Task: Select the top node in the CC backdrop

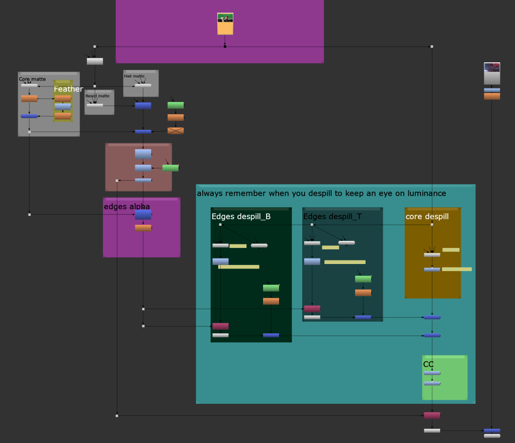Action: pyautogui.click(x=432, y=373)
